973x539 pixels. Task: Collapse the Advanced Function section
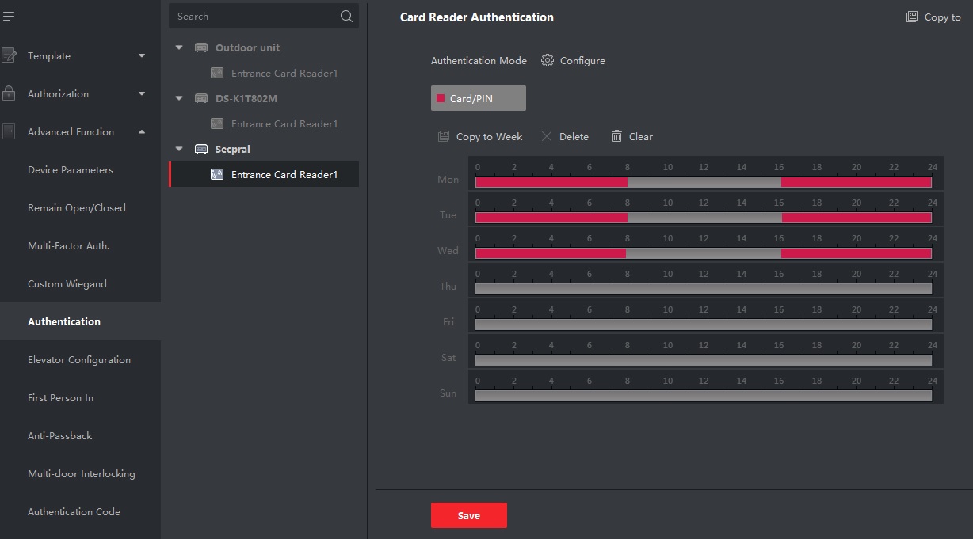142,132
